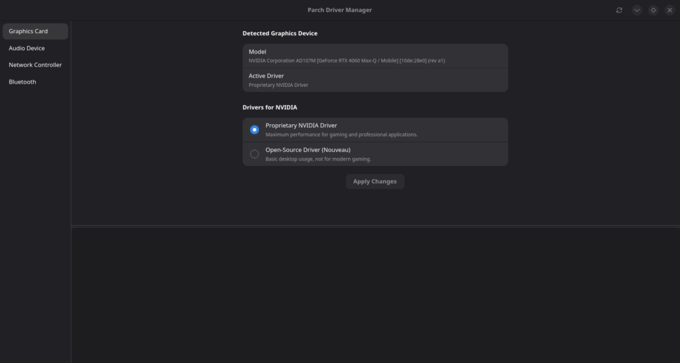The image size is (680, 363).
Task: Click inside the empty lower output pane
Action: [375, 295]
